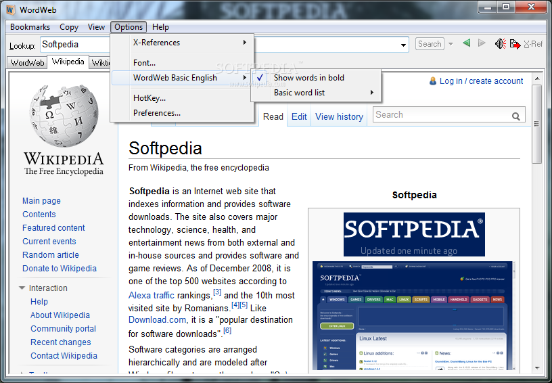Click the Softpedia logo image in infobox
The image size is (552, 383).
(x=414, y=234)
